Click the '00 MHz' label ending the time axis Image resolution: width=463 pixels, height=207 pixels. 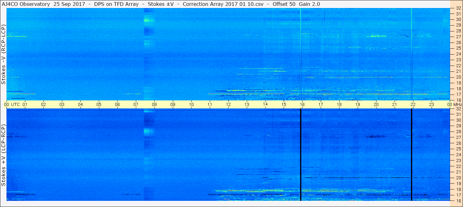click(454, 104)
